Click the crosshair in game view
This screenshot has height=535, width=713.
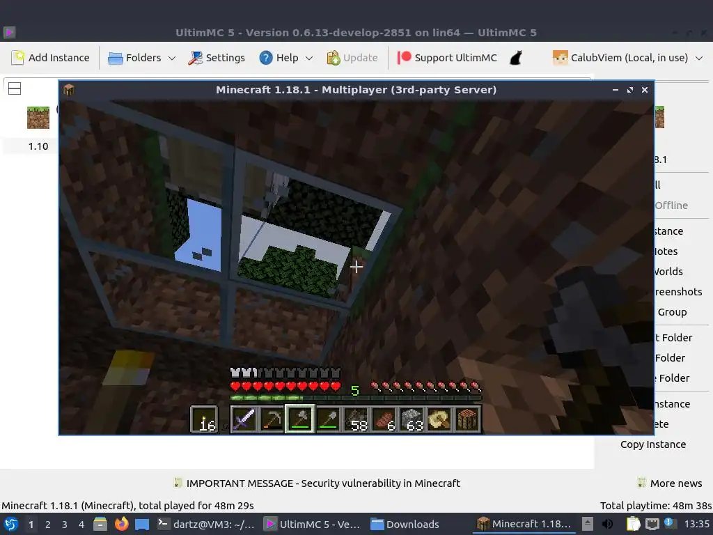tap(356, 267)
